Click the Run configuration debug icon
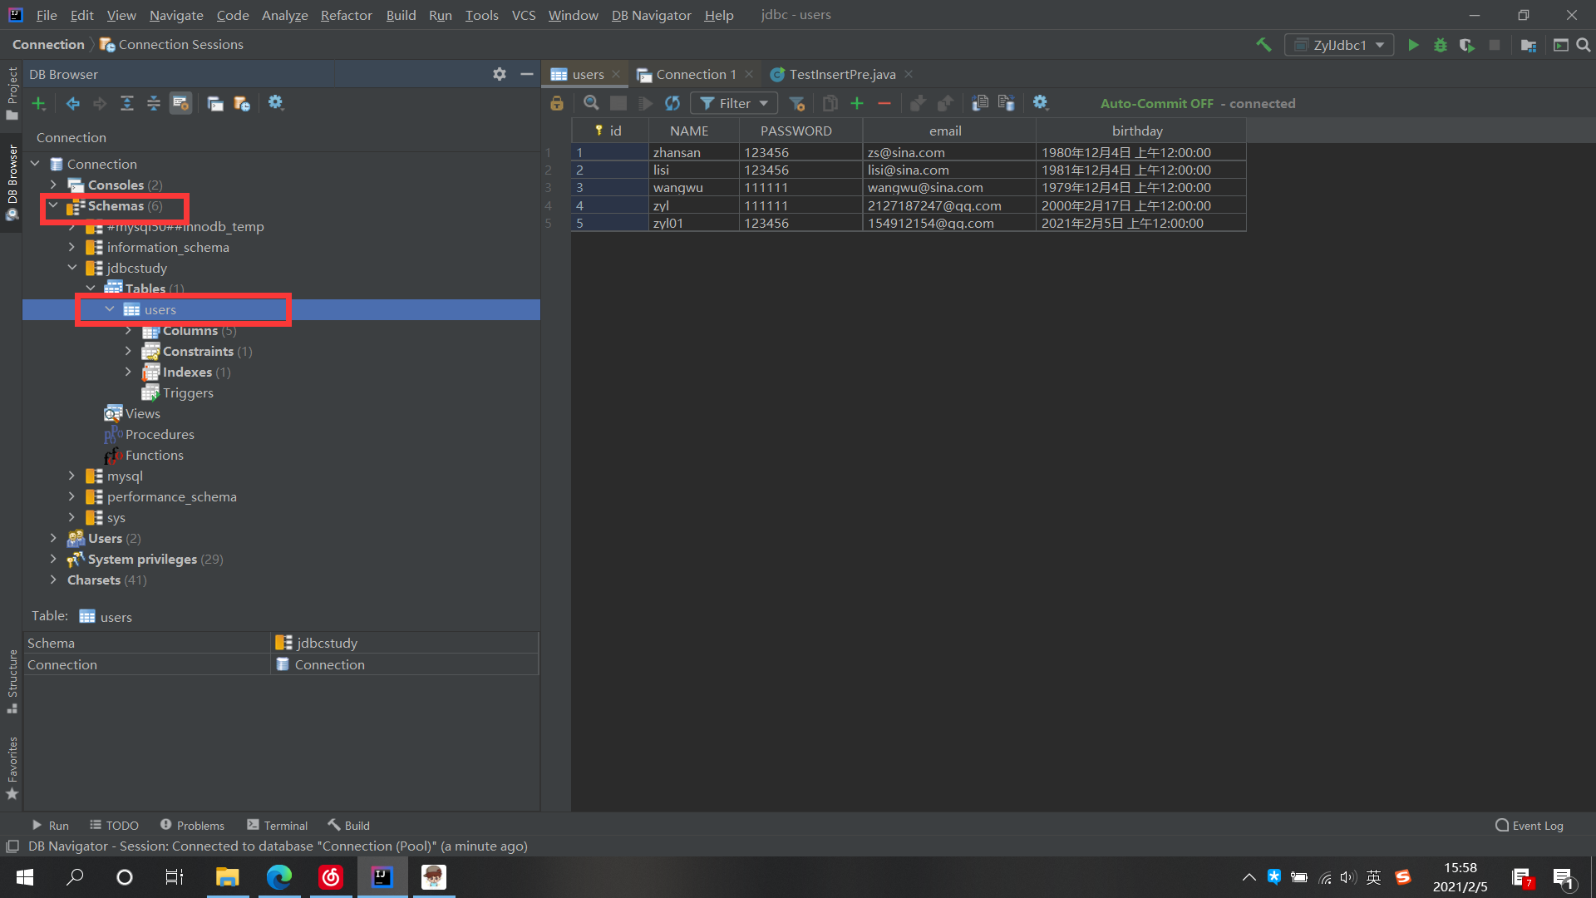 pos(1440,45)
